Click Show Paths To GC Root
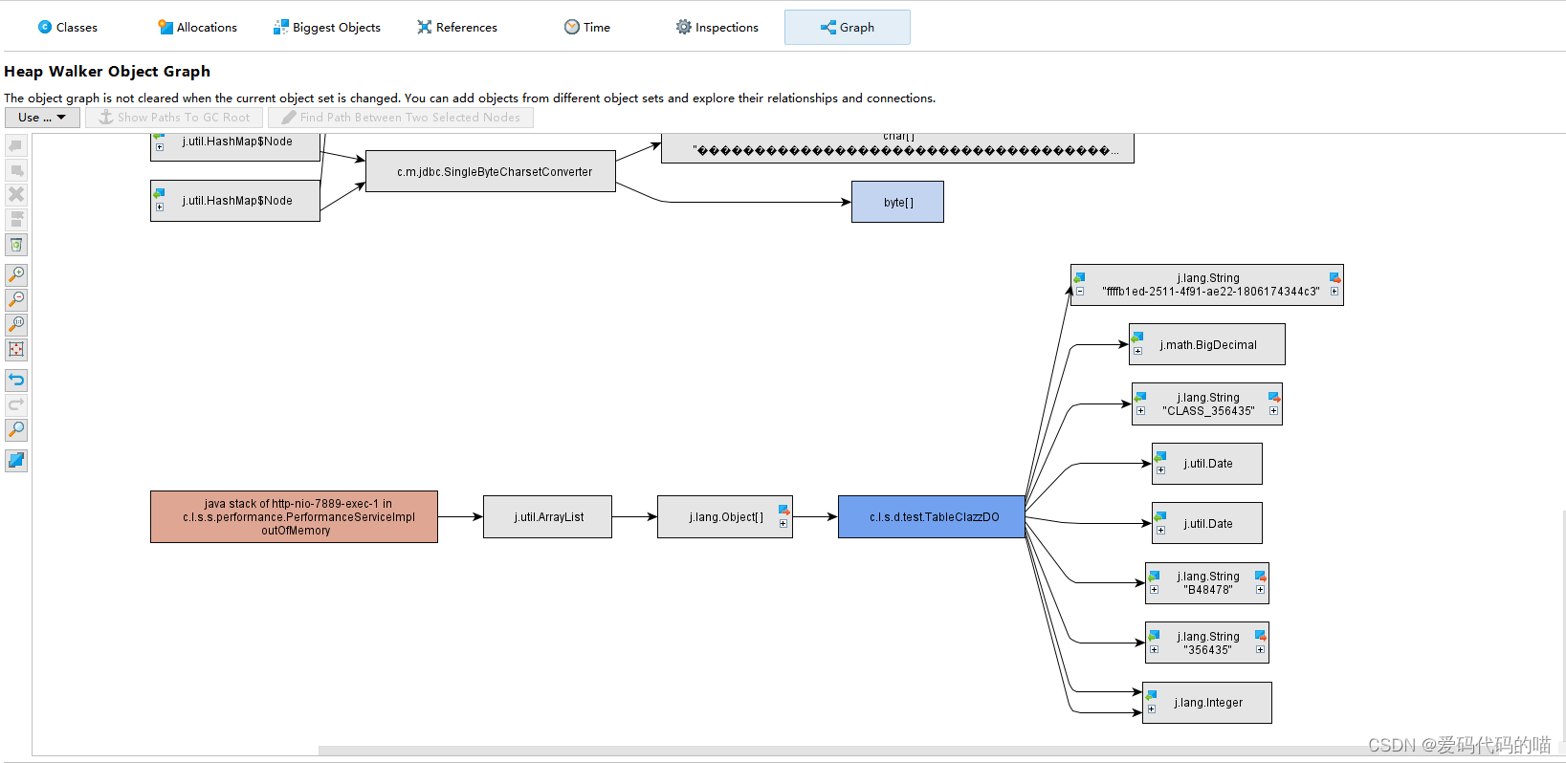 [x=175, y=118]
